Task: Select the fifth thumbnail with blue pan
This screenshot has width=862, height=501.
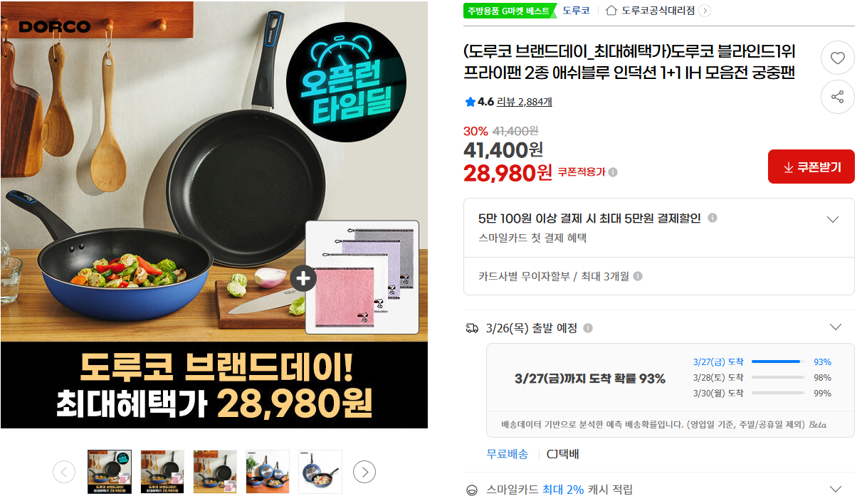Action: tap(320, 472)
